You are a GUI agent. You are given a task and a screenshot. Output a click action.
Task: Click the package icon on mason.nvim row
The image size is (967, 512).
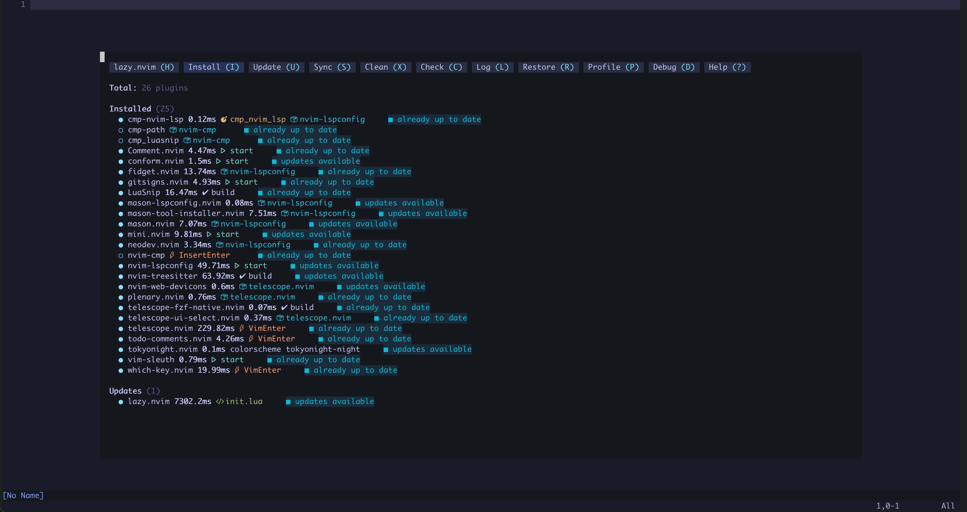coord(215,224)
